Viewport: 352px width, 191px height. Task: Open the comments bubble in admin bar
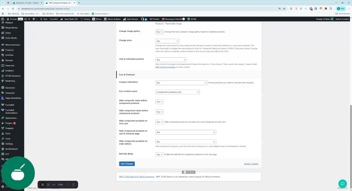coord(35,19)
